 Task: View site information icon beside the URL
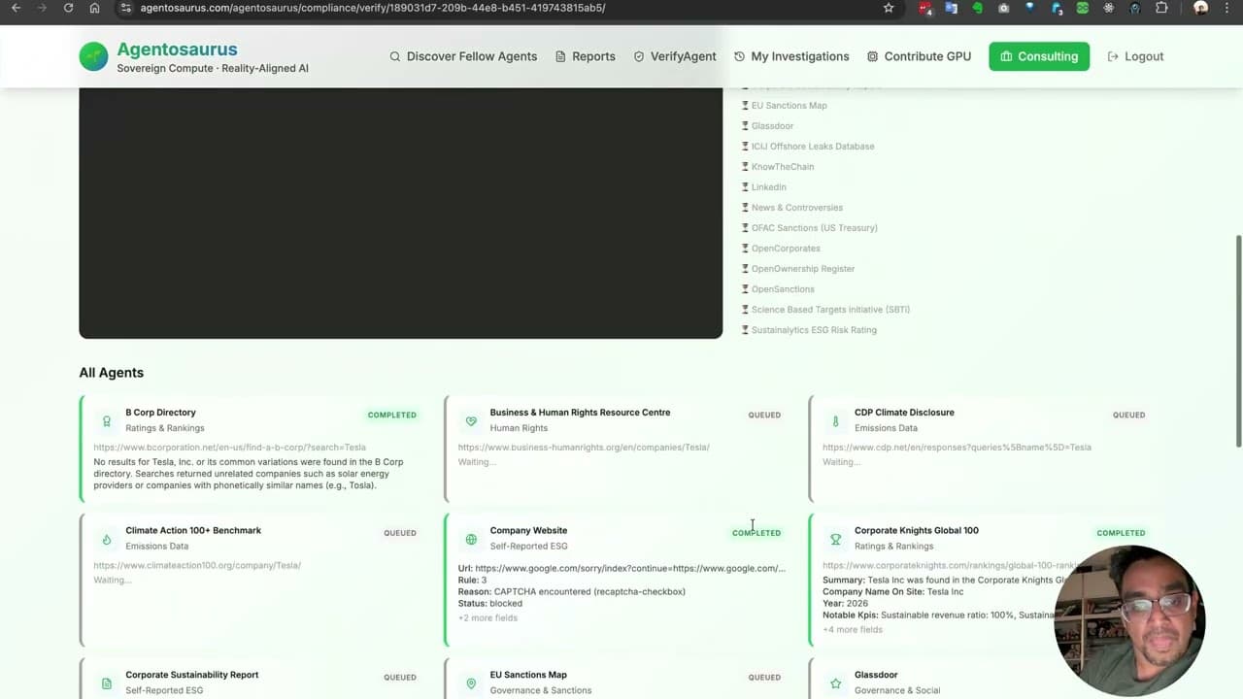click(x=125, y=8)
